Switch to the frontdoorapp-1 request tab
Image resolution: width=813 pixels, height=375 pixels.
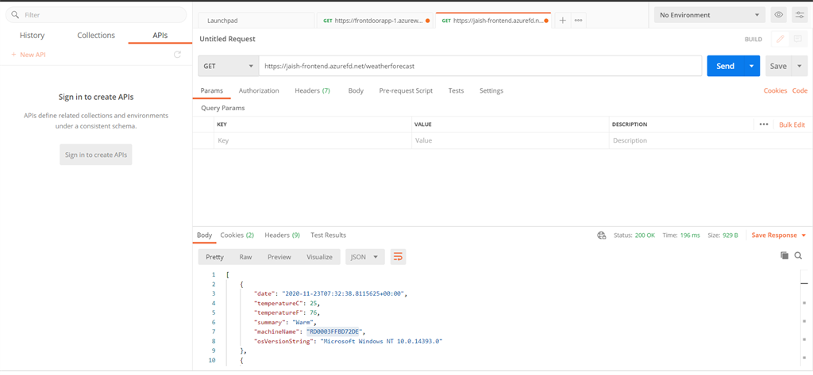click(x=376, y=21)
